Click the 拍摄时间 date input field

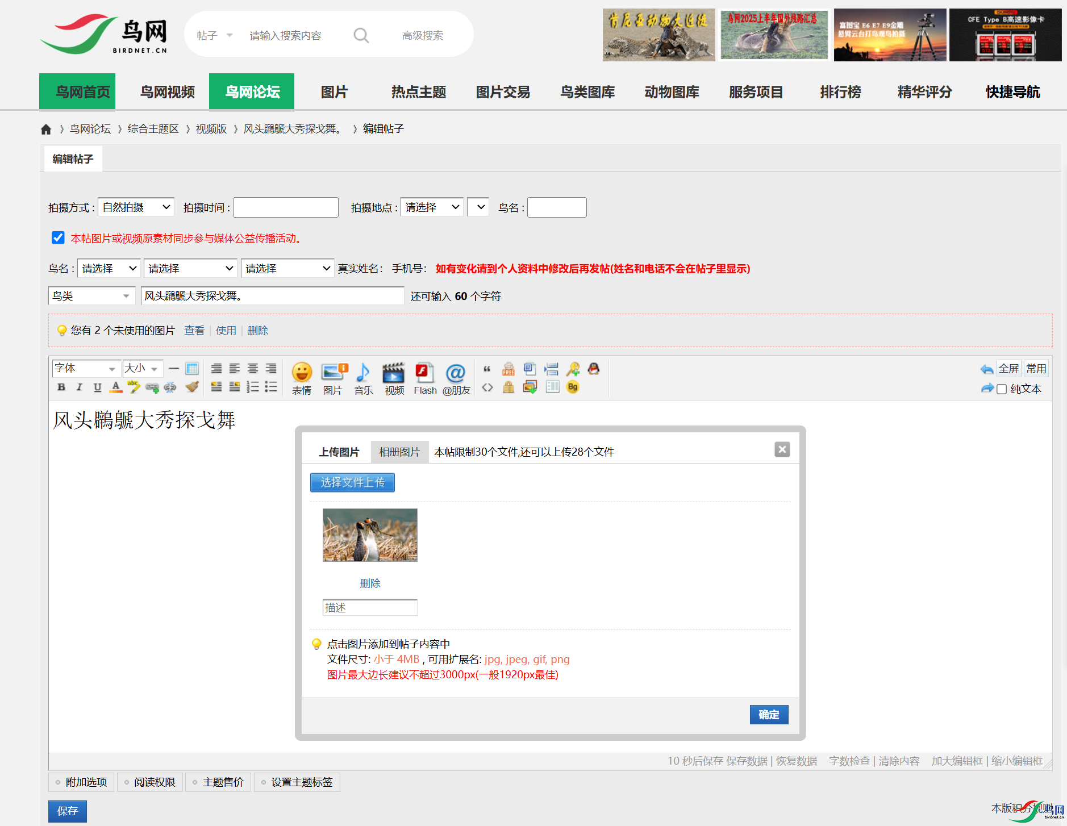point(286,207)
